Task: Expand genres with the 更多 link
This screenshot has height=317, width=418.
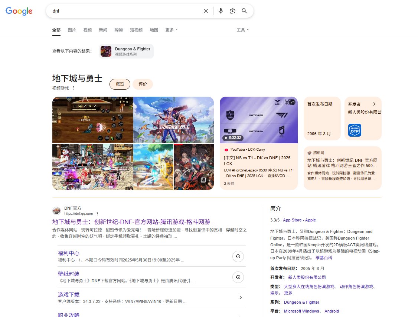Action: [288, 293]
